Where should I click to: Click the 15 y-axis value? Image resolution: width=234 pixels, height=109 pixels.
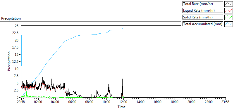click(x=17, y=54)
